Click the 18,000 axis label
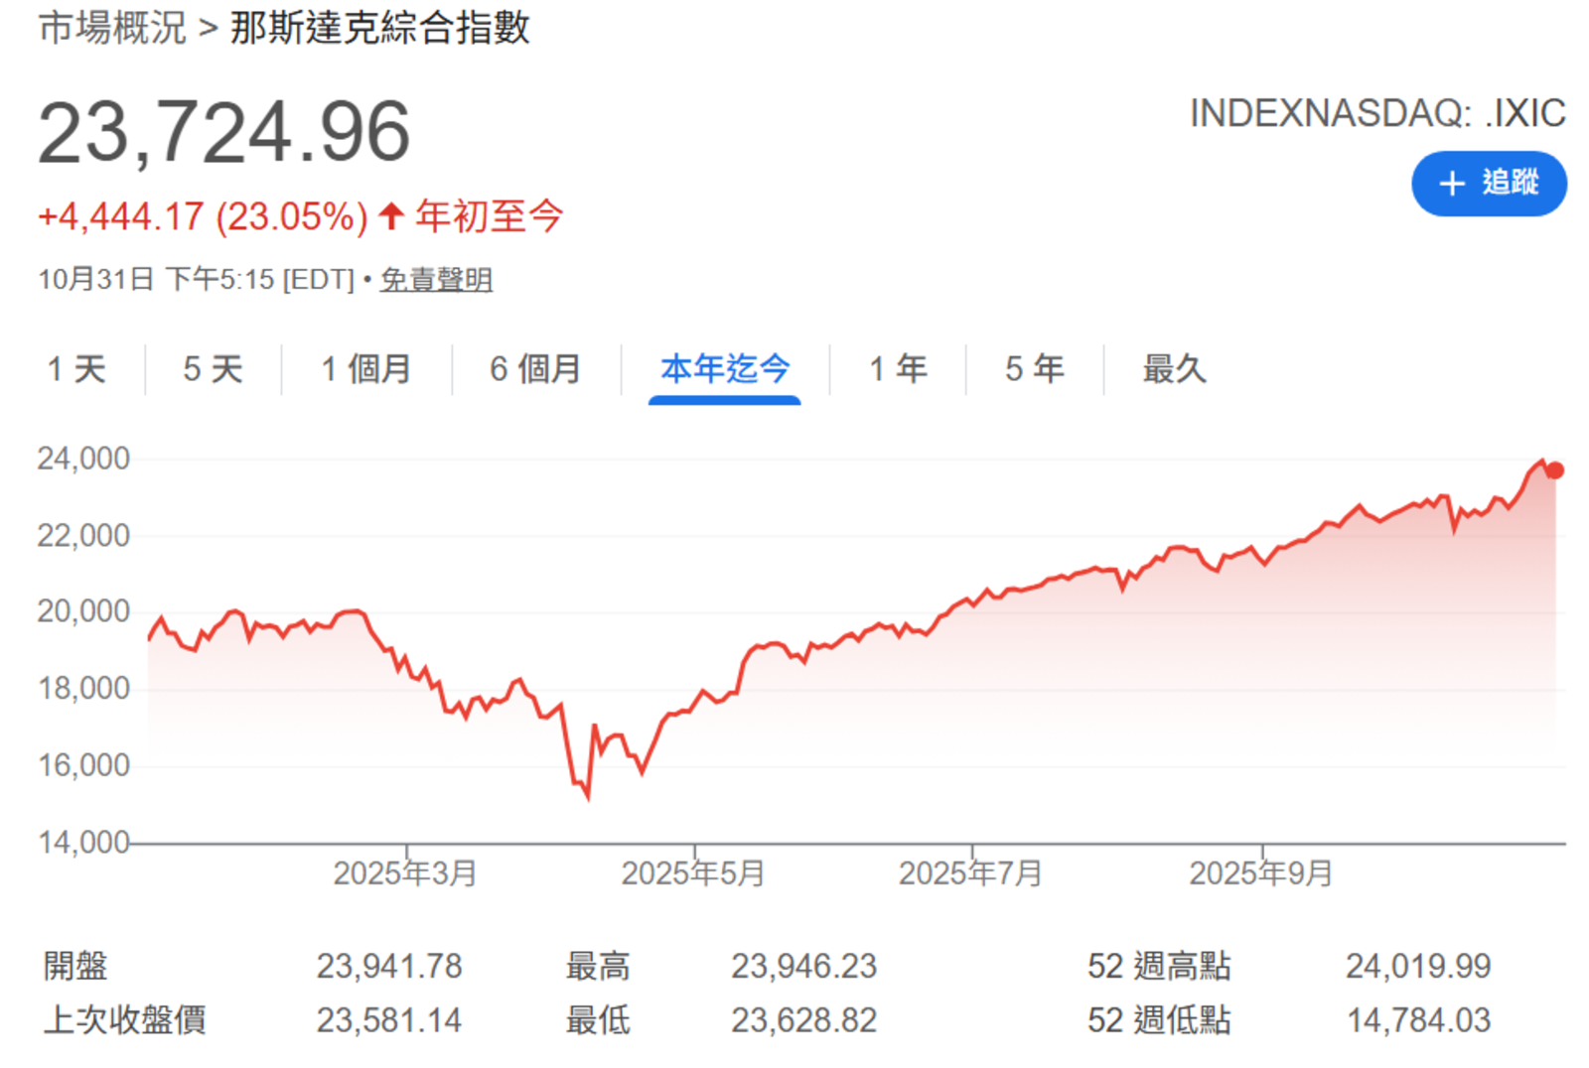 point(83,689)
